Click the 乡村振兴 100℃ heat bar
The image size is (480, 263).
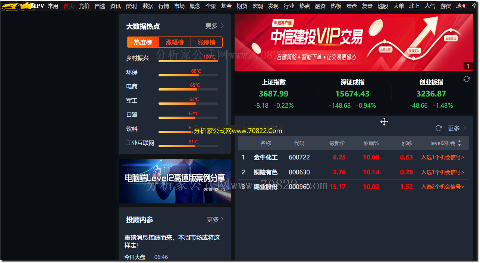188,61
